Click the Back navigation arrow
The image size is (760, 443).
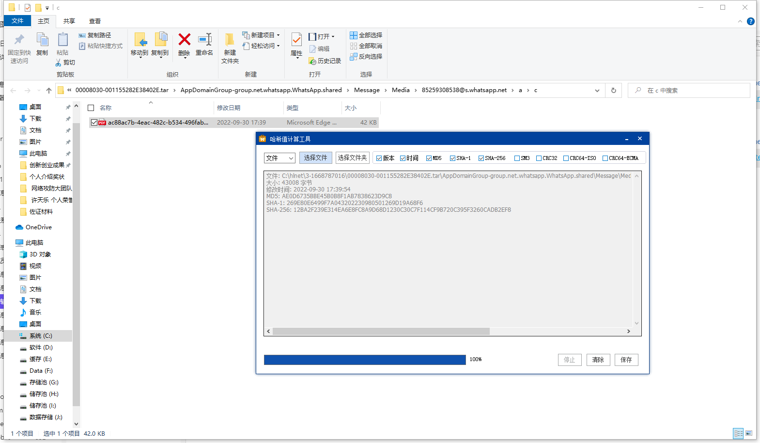pyautogui.click(x=13, y=91)
